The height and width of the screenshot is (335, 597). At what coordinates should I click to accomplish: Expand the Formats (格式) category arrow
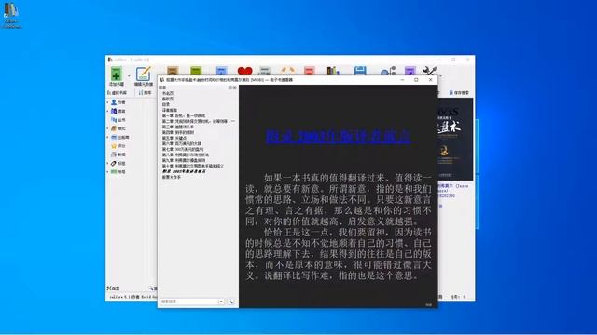(x=108, y=128)
